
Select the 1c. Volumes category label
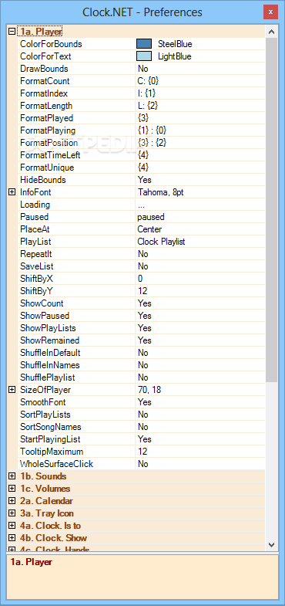(45, 489)
